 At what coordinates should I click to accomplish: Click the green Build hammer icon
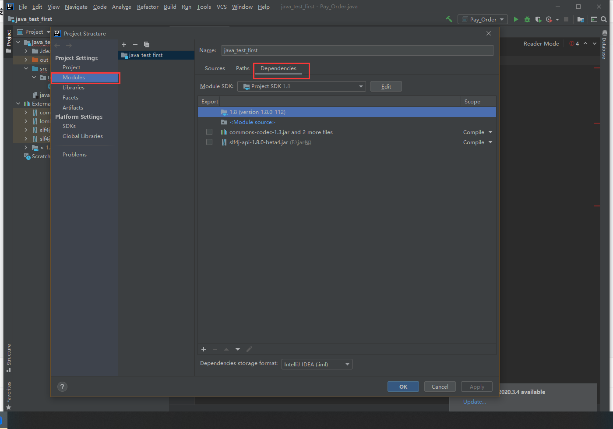[x=449, y=19]
